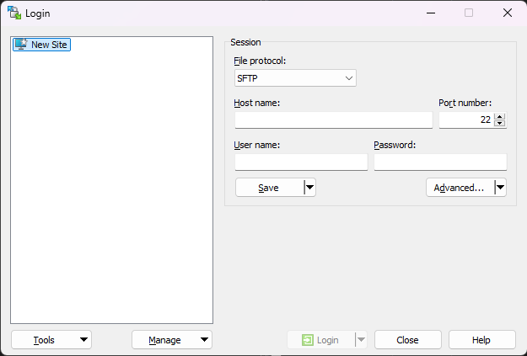Open Help for the Login dialog
The width and height of the screenshot is (527, 356).
pyautogui.click(x=481, y=340)
